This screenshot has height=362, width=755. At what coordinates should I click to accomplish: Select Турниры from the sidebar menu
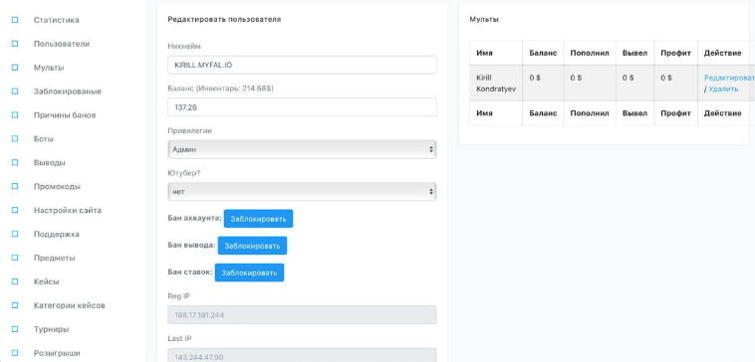coord(51,329)
